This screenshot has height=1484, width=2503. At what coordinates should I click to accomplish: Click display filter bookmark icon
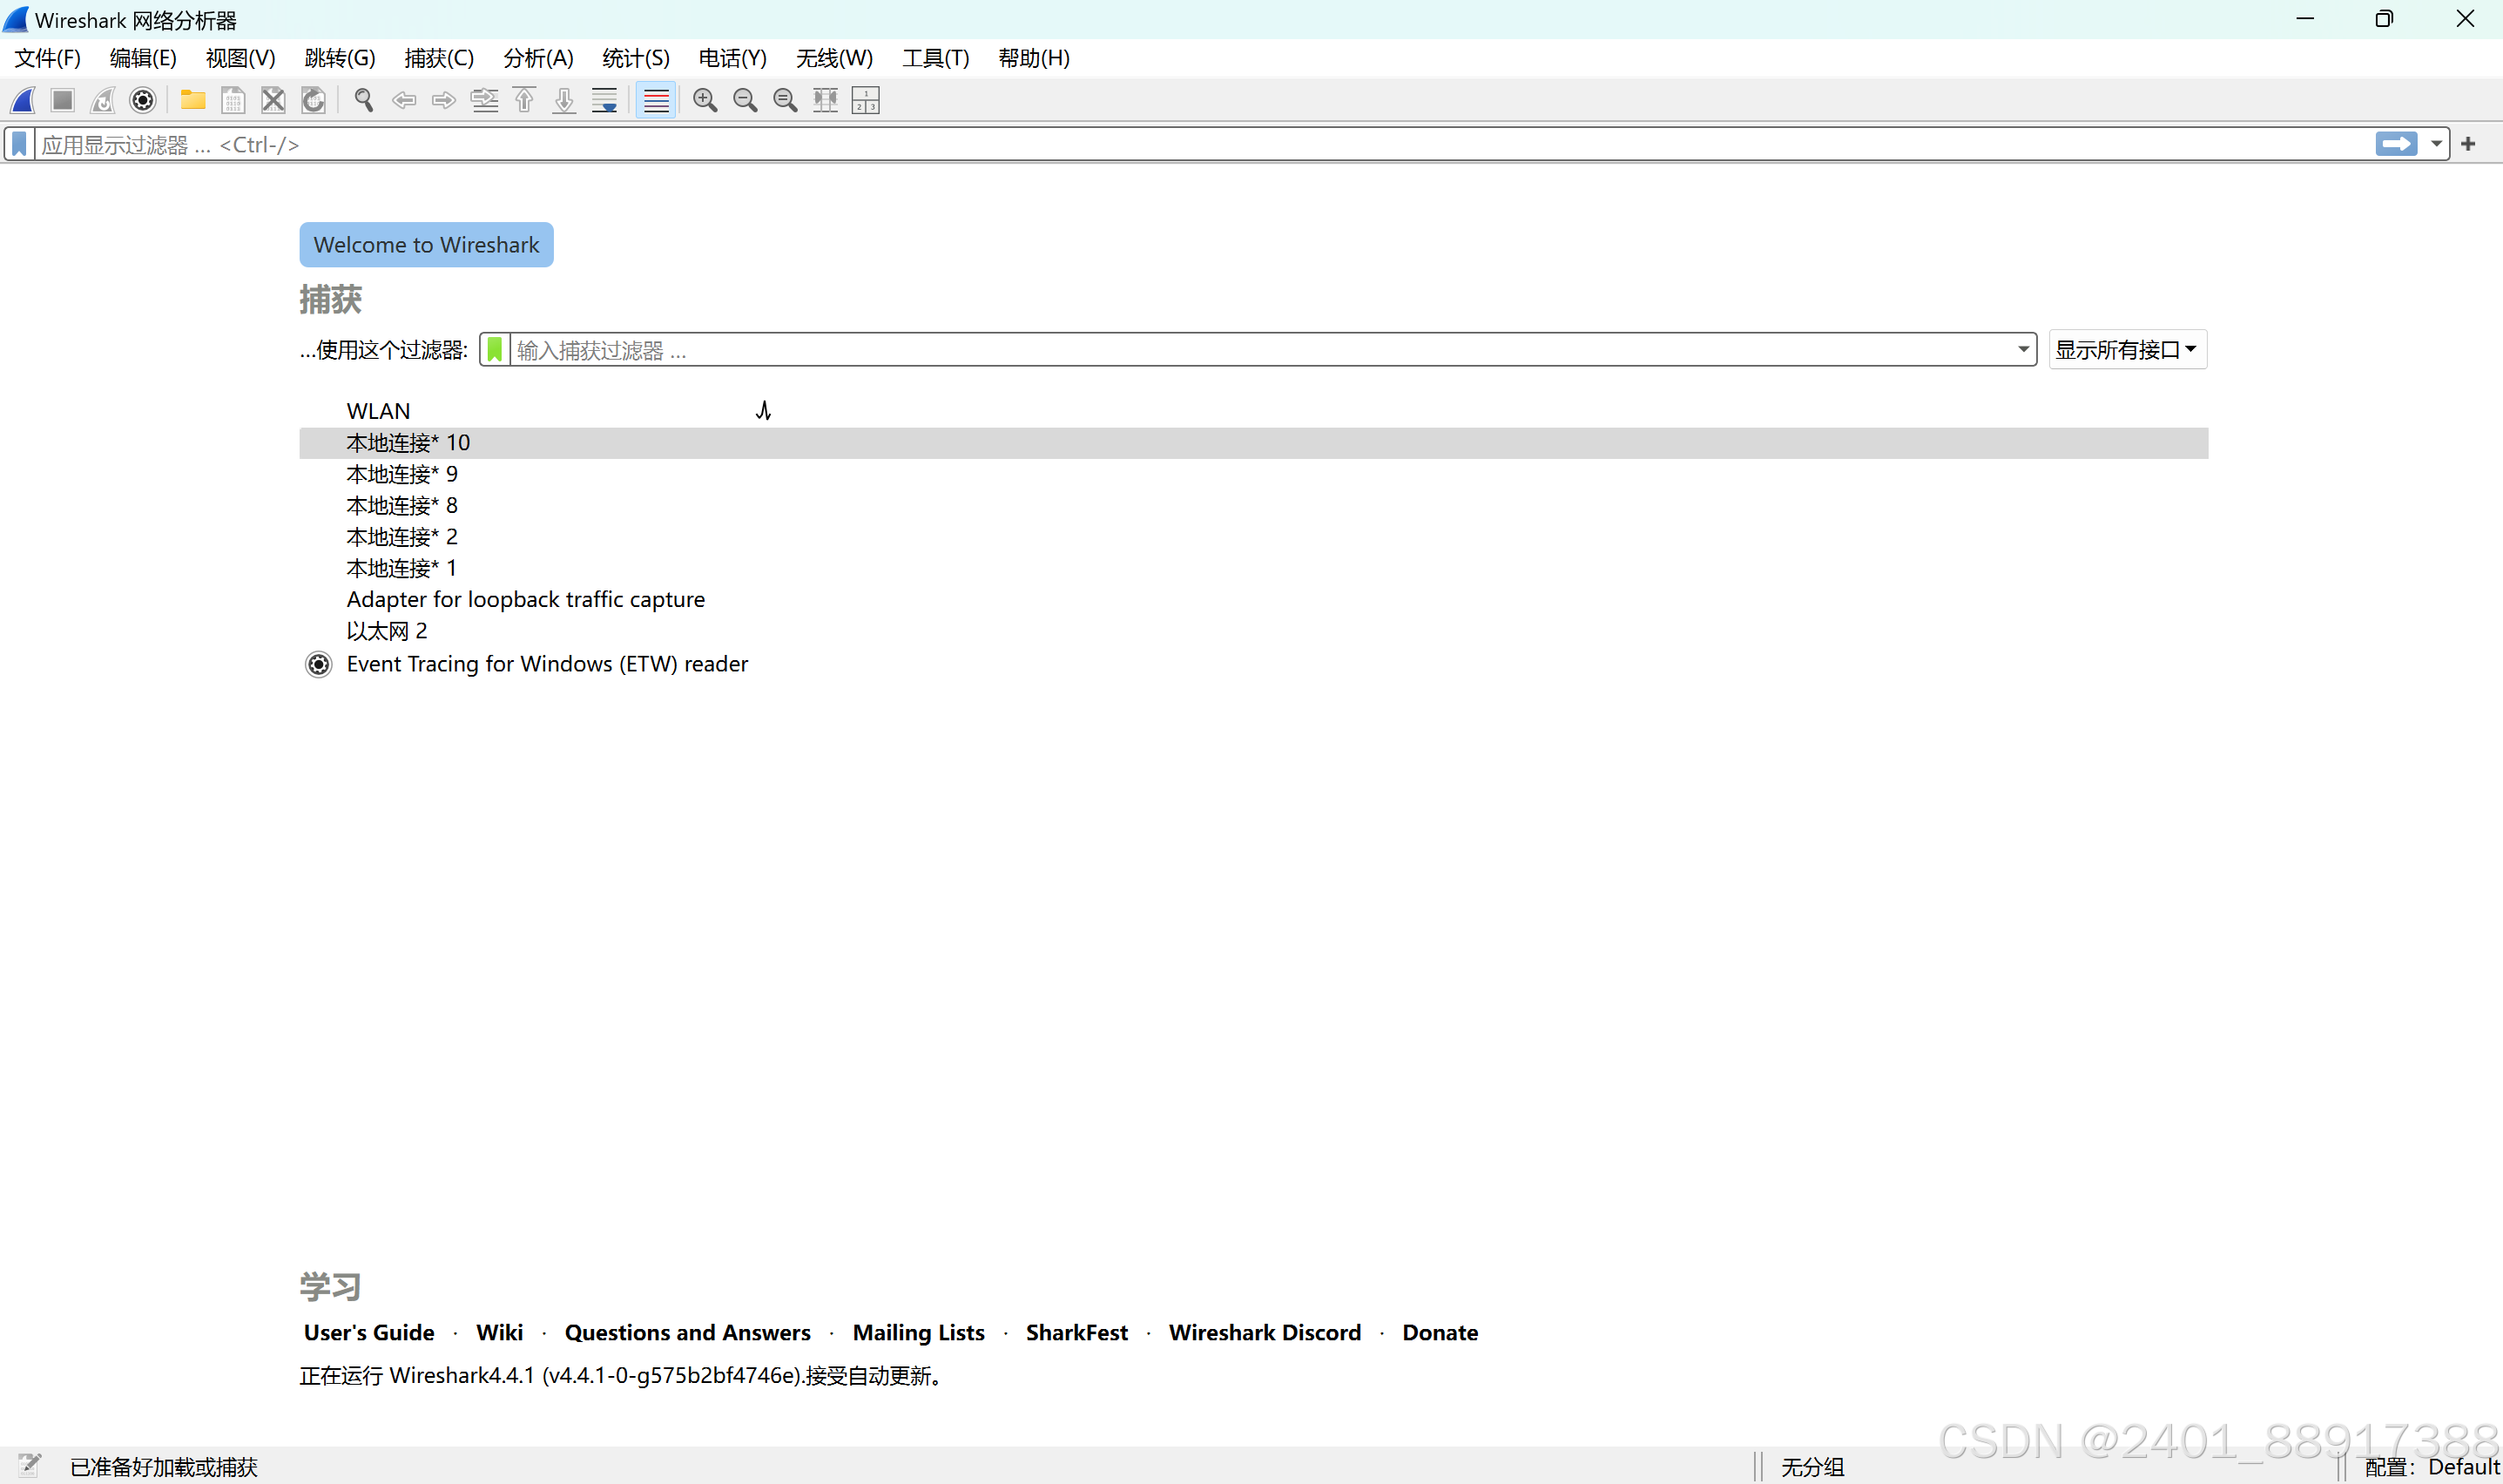19,144
